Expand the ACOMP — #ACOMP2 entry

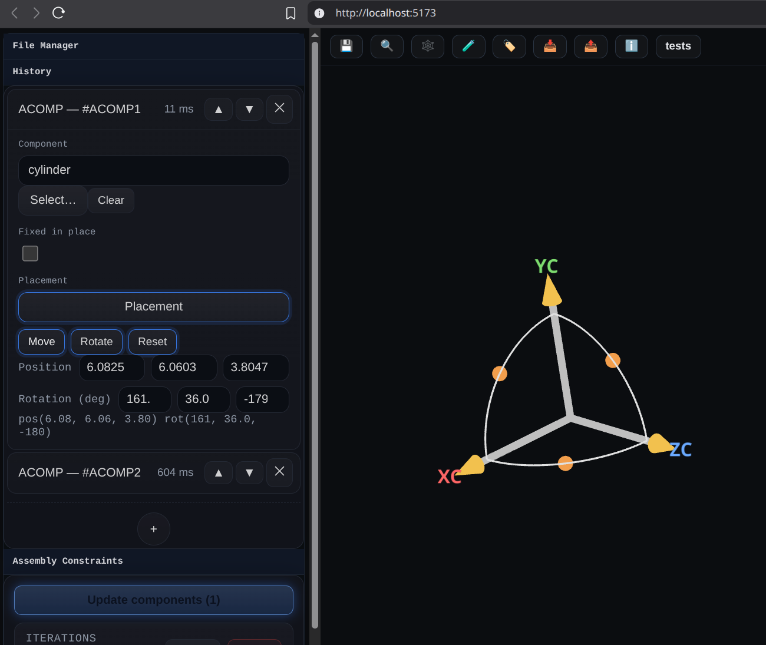pos(80,472)
